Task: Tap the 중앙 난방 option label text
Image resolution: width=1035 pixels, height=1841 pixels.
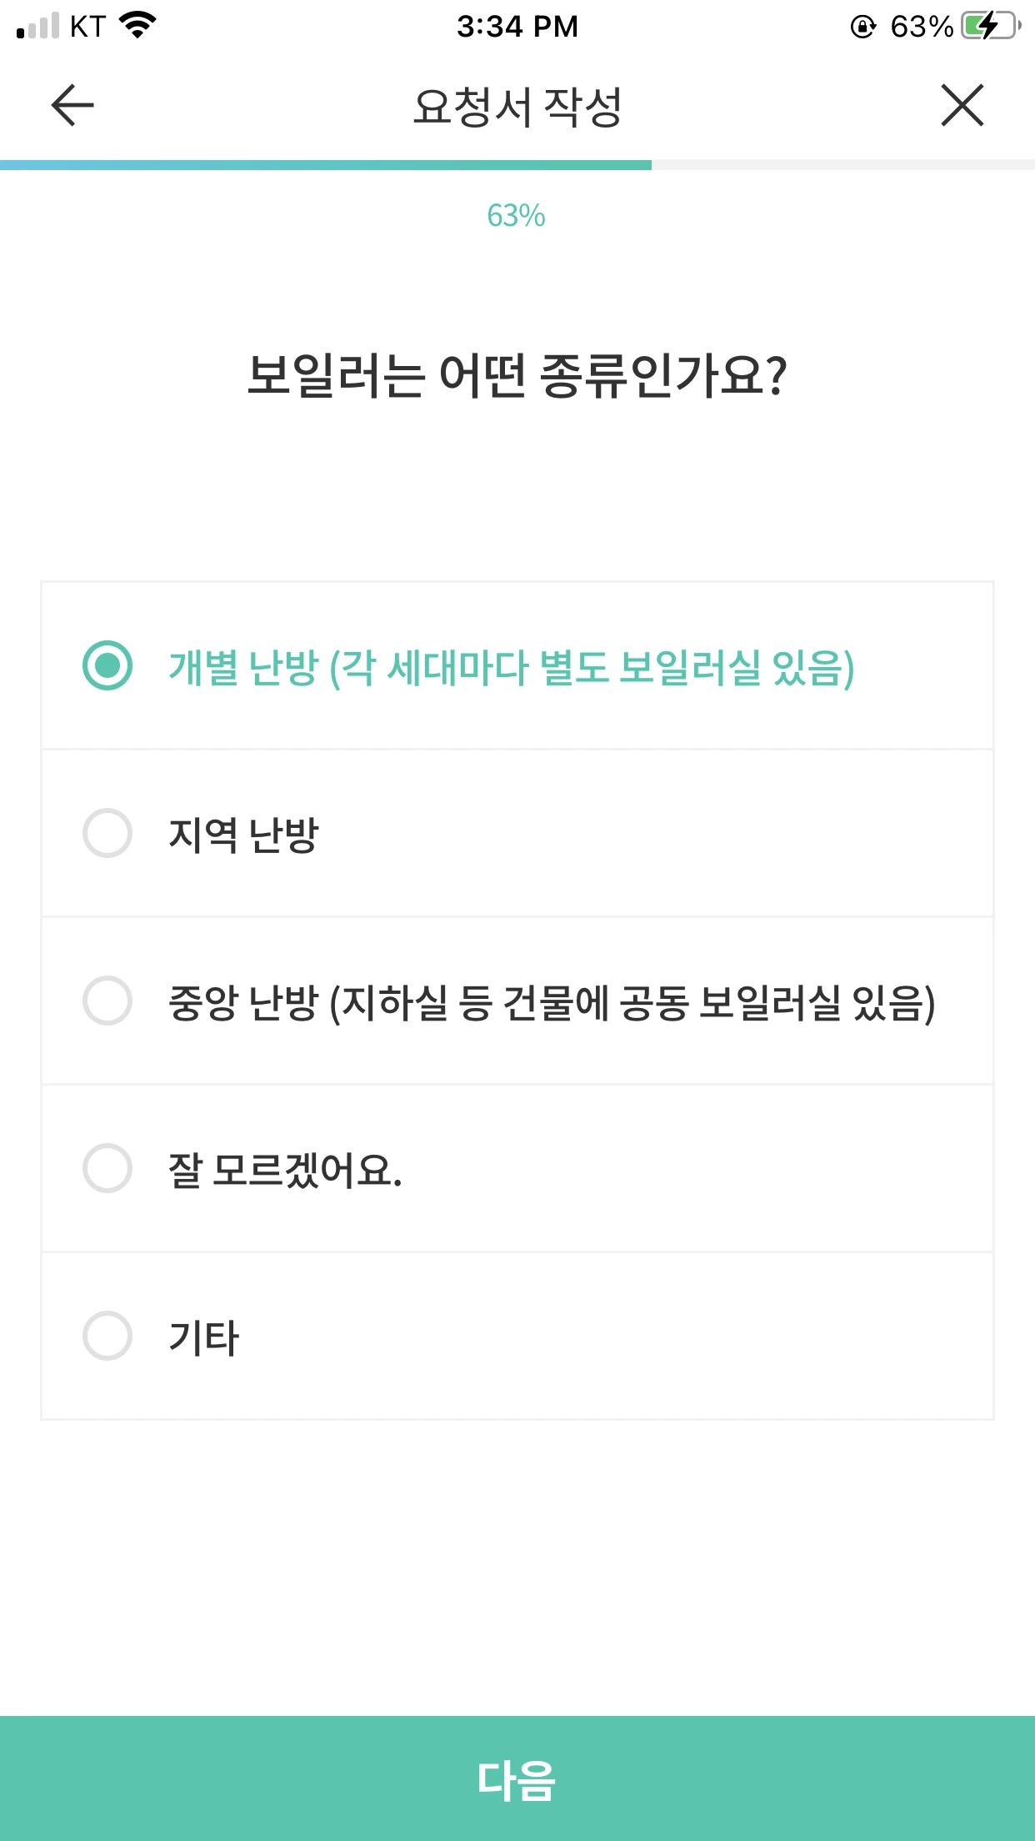Action: tap(552, 1002)
